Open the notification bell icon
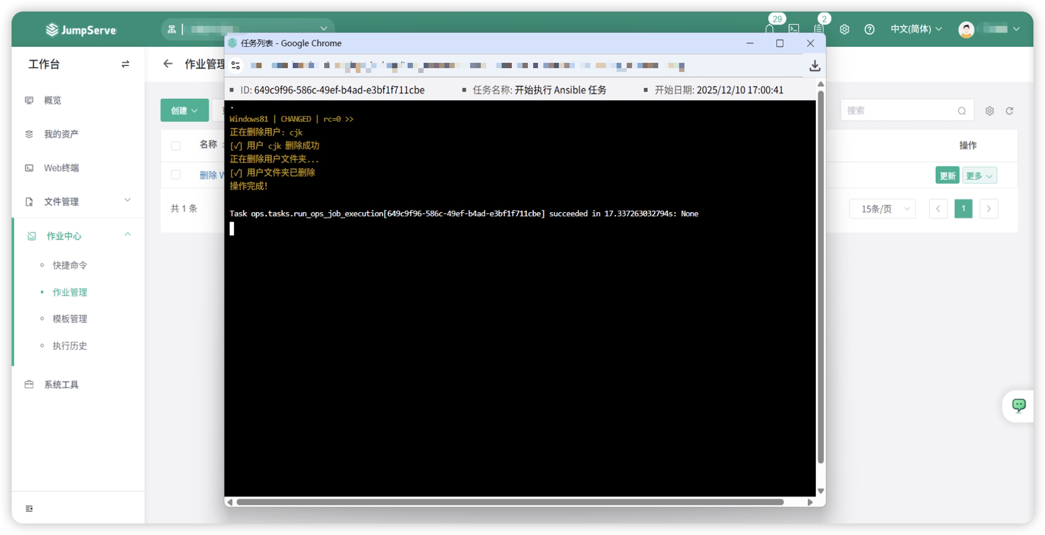The height and width of the screenshot is (535, 1045). tap(770, 29)
